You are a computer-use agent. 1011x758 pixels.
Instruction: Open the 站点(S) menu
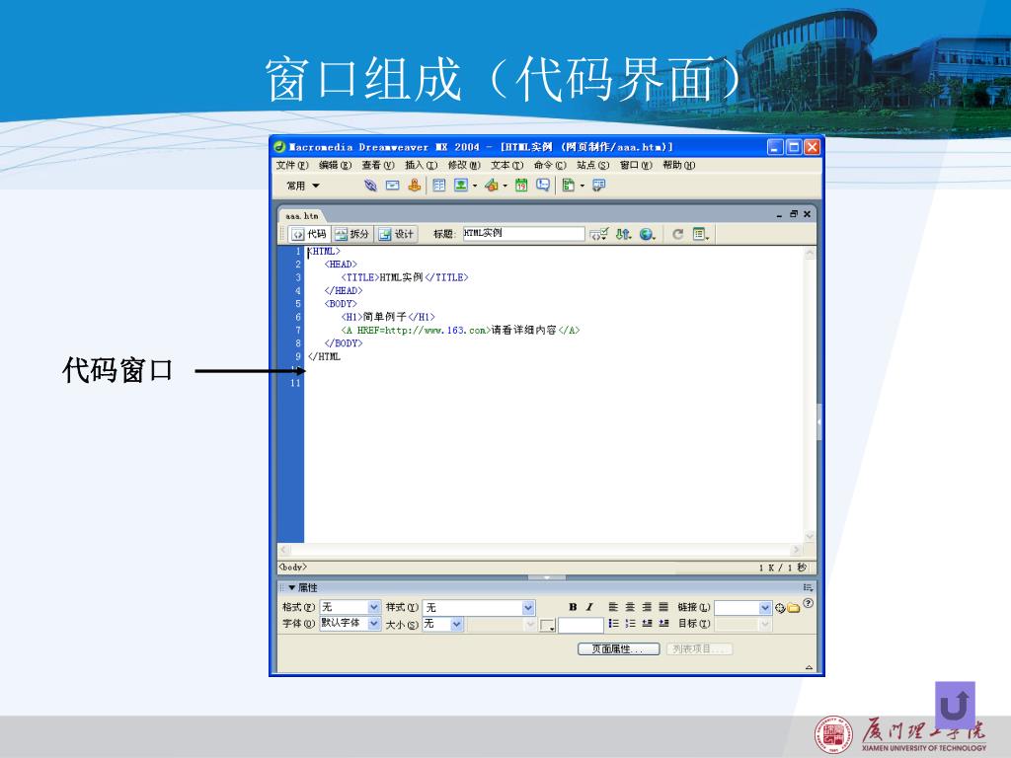point(592,166)
